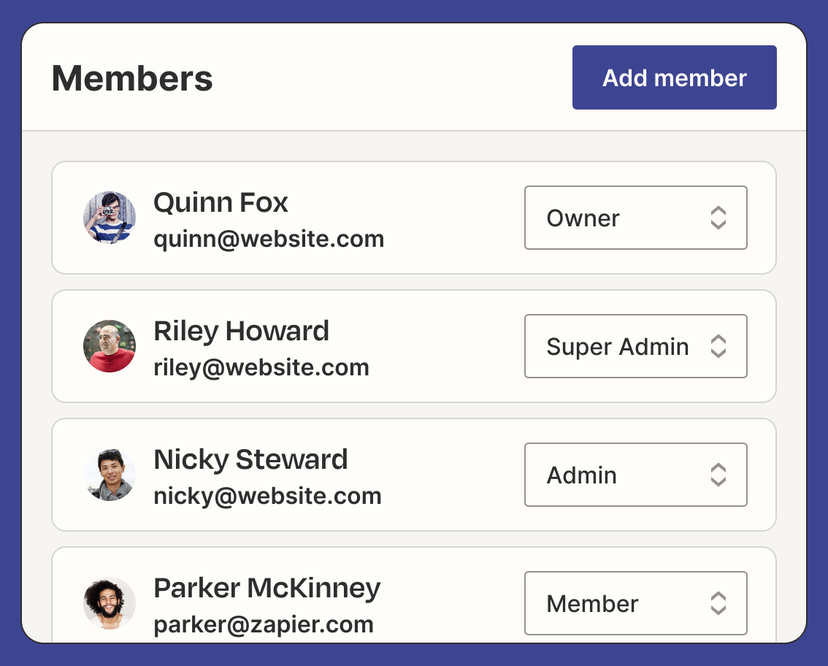
Task: Click the Members heading
Action: 132,78
